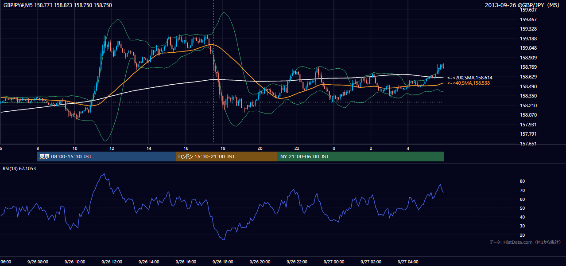
Task: Click the bottom time label 9/27 02:00
Action: tap(371, 262)
